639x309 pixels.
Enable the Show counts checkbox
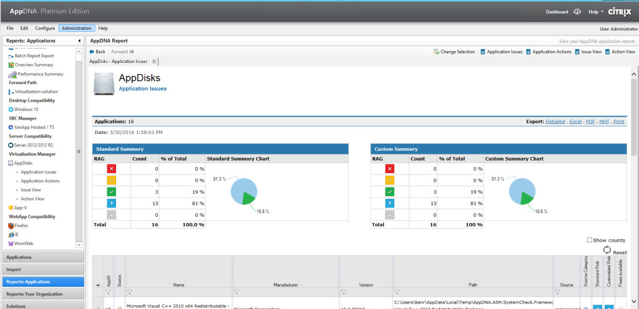pyautogui.click(x=590, y=240)
